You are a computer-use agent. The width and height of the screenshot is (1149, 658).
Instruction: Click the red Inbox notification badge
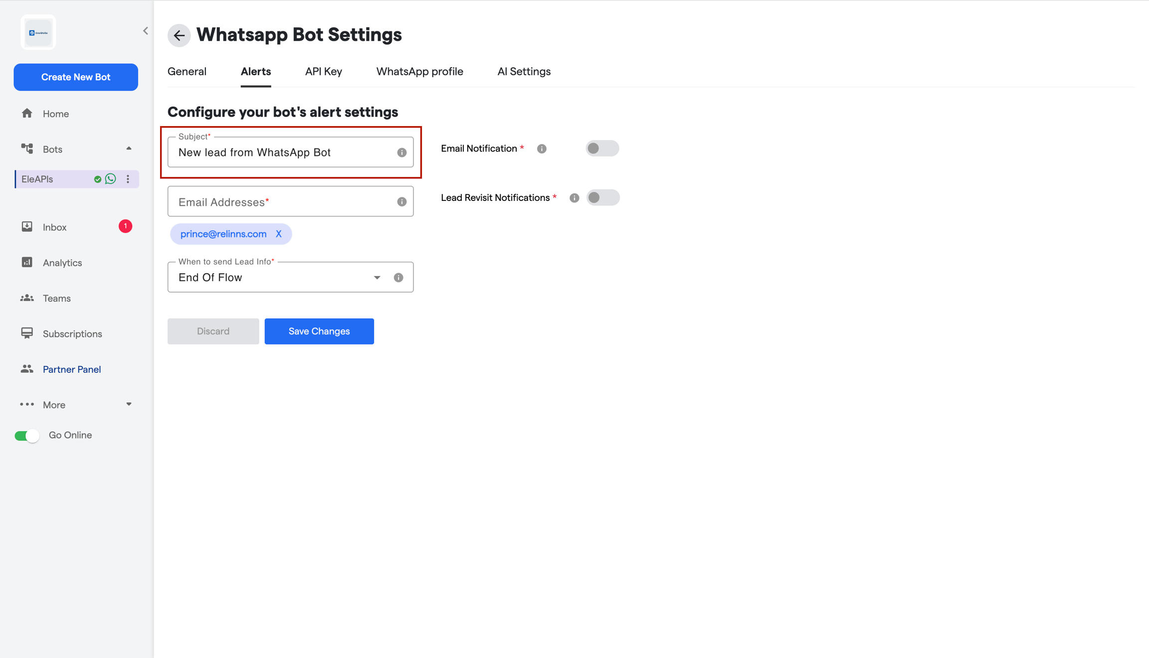coord(125,226)
